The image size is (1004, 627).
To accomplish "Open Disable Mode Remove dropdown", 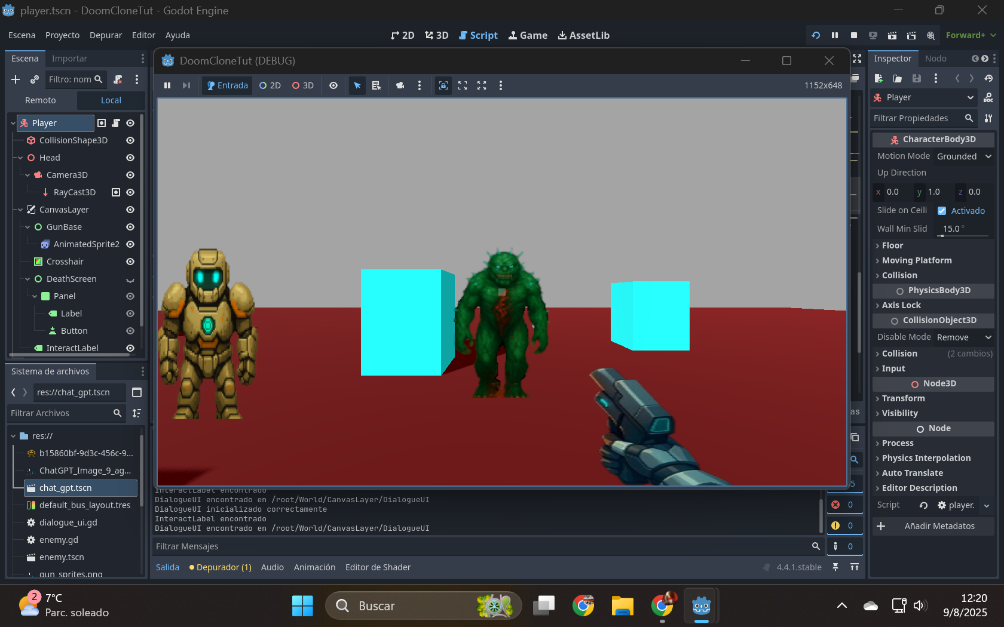I will 963,337.
